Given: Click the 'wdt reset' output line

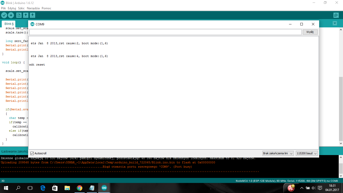Looking at the screenshot, I should coord(37,65).
